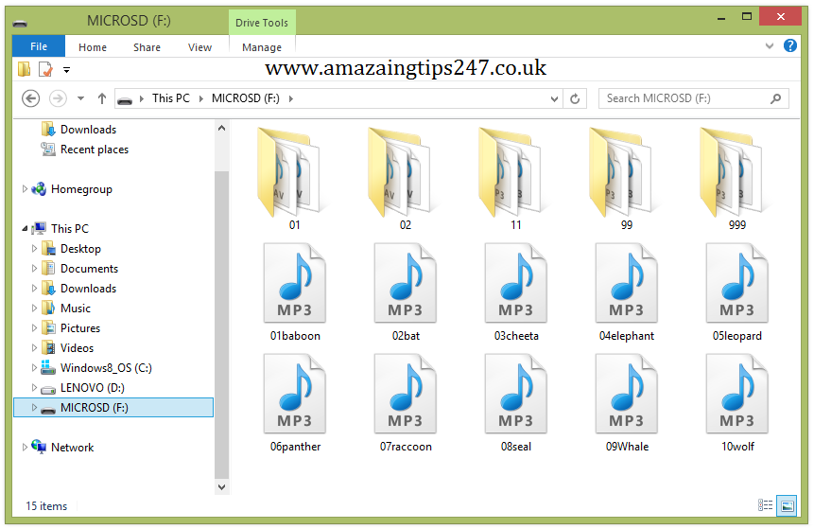Click the window system menu drive icon
Image resolution: width=814 pixels, height=529 pixels.
tap(20, 23)
